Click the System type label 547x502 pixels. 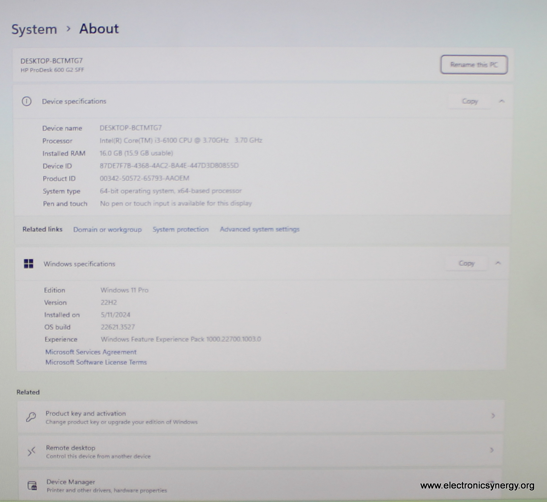[x=61, y=191]
